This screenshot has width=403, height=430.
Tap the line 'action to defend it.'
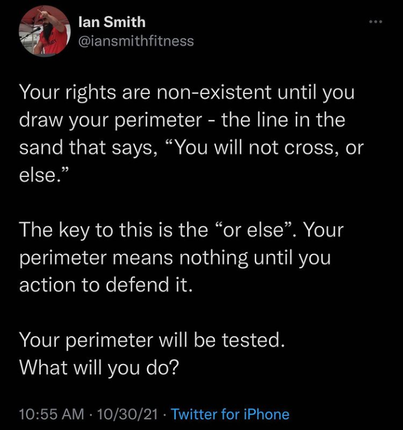point(106,285)
